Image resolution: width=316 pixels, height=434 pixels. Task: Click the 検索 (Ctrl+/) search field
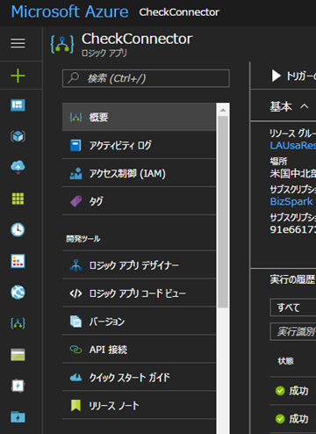tap(146, 78)
